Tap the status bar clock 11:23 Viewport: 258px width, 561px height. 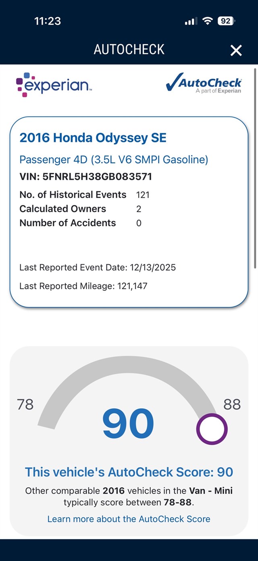[48, 21]
